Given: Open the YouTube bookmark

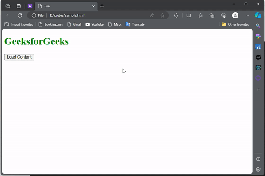Looking at the screenshot, I should tap(95, 25).
